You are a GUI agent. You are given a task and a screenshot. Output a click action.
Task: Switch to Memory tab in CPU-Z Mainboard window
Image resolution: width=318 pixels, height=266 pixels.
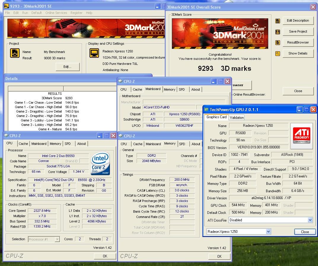(x=170, y=89)
